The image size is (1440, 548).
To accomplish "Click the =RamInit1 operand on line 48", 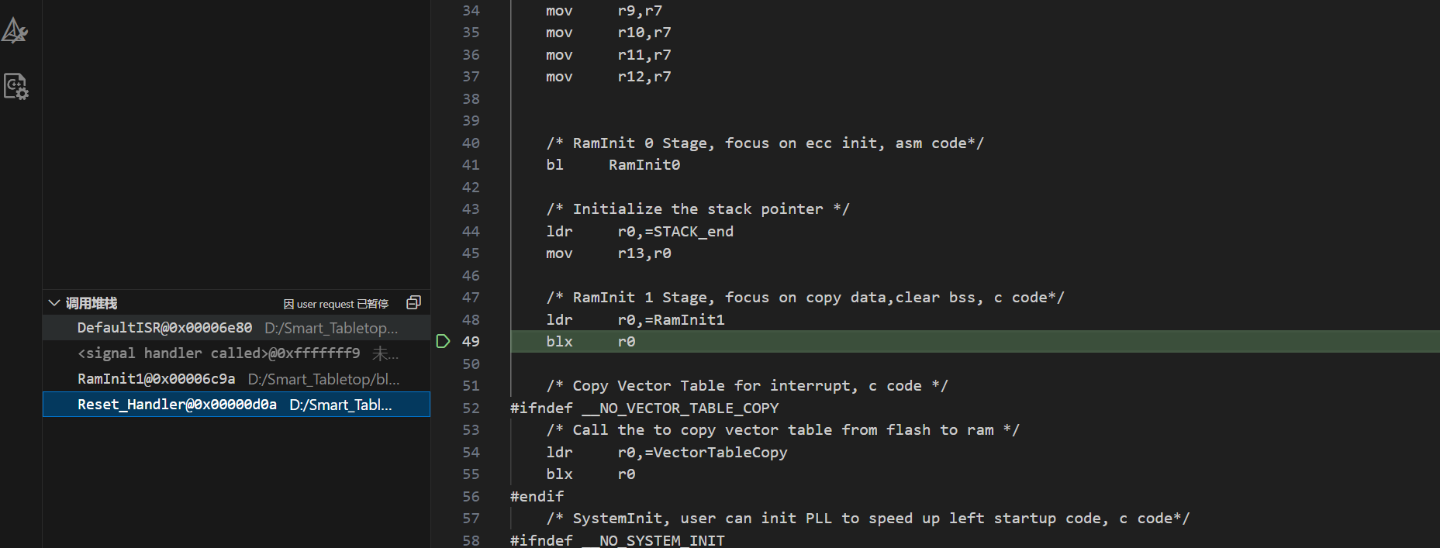I will click(684, 320).
